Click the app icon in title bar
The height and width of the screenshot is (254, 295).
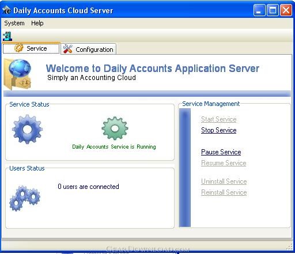pyautogui.click(x=7, y=10)
